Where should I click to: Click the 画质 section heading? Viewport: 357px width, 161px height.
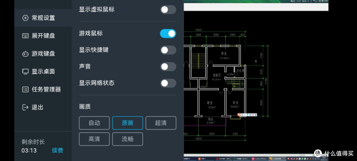(x=85, y=106)
